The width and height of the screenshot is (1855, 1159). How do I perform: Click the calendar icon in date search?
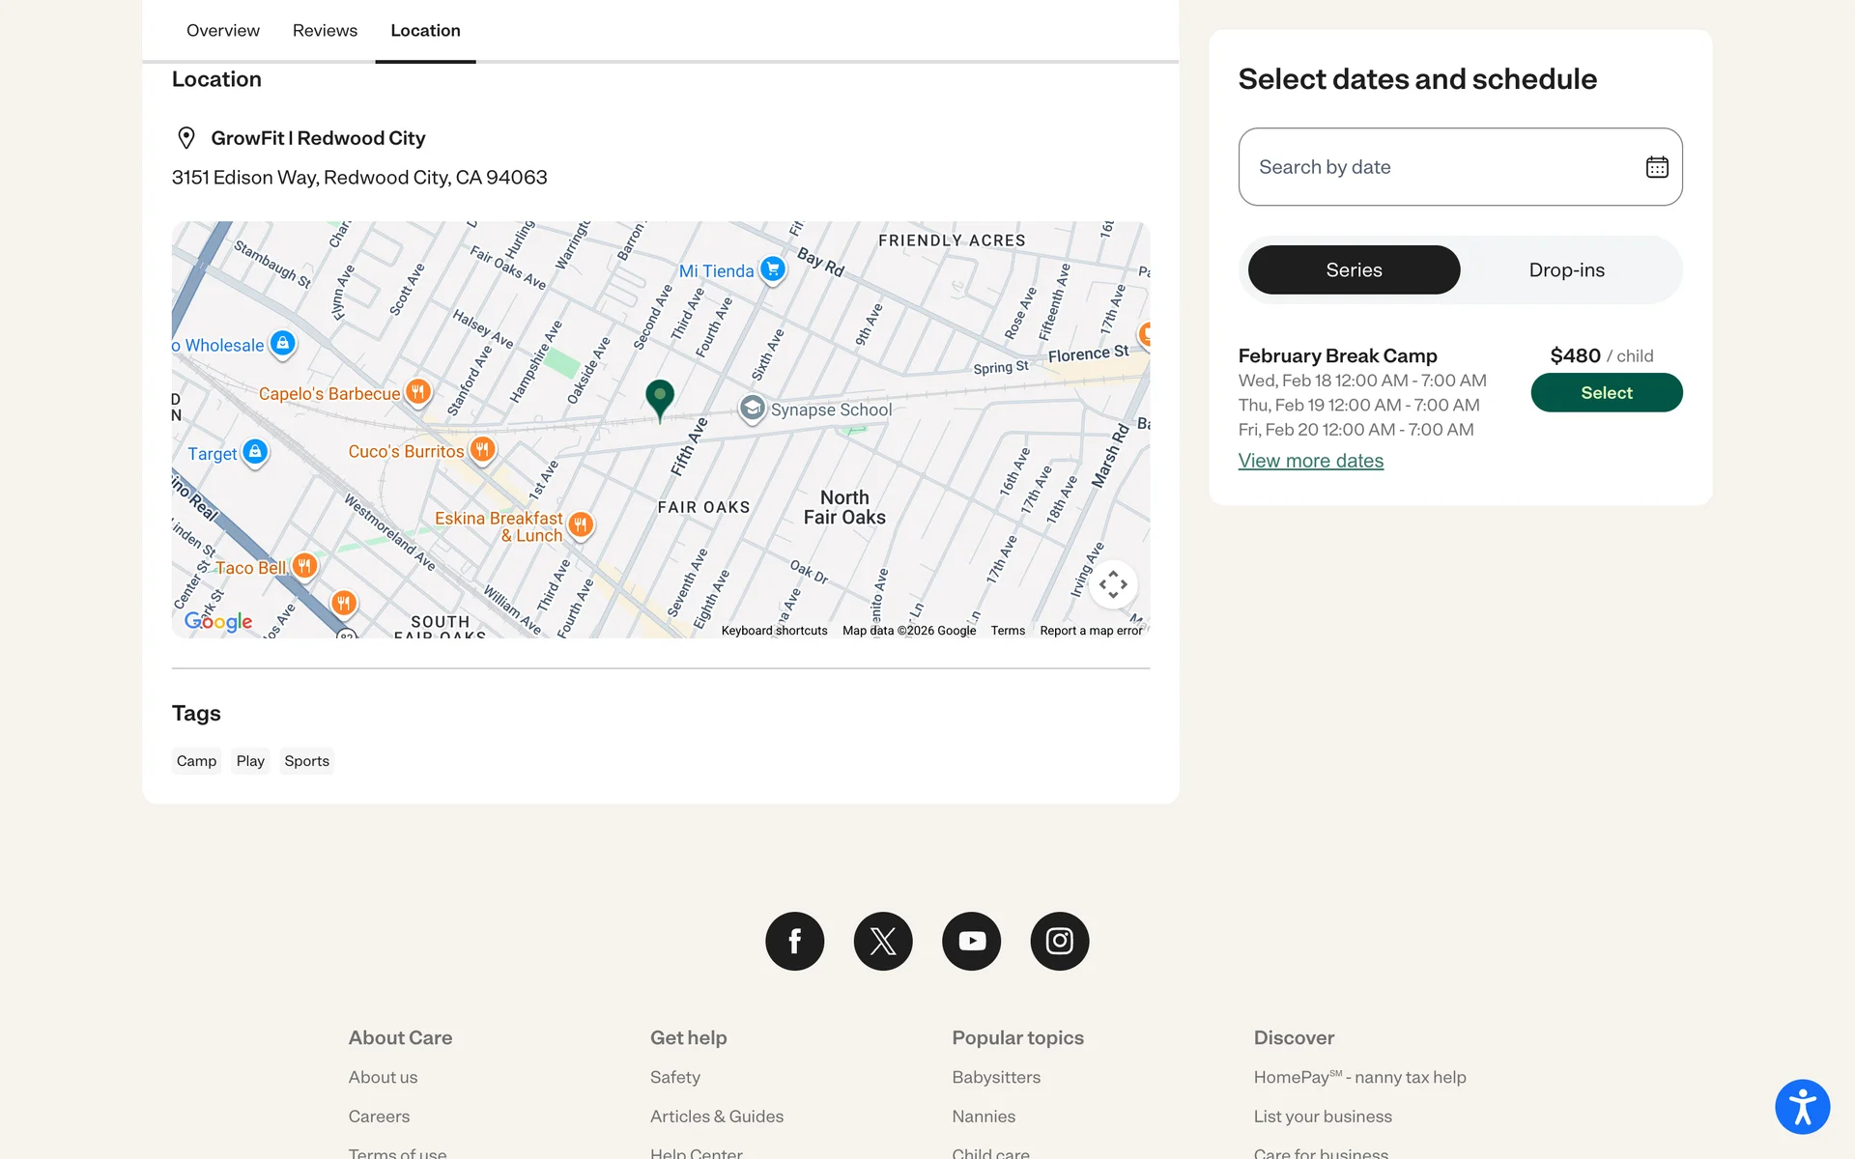1657,167
